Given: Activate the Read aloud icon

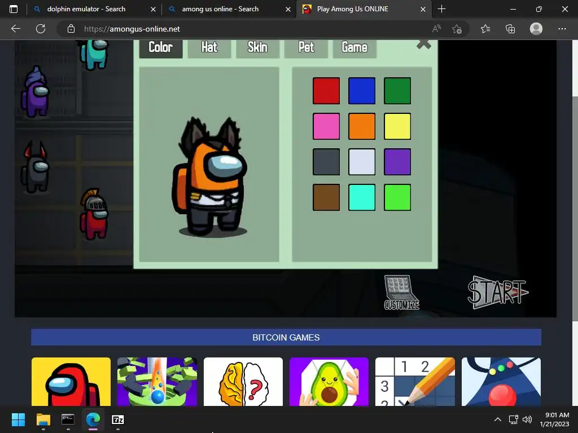Looking at the screenshot, I should (x=436, y=29).
